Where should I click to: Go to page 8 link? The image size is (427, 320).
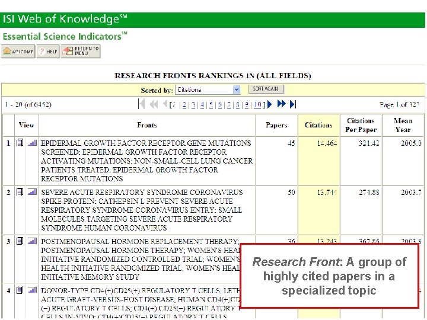pyautogui.click(x=238, y=105)
